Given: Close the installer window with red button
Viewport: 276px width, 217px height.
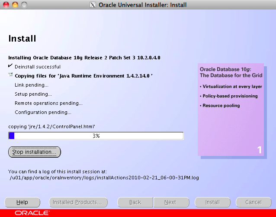Looking at the screenshot, I should click(x=6, y=5).
